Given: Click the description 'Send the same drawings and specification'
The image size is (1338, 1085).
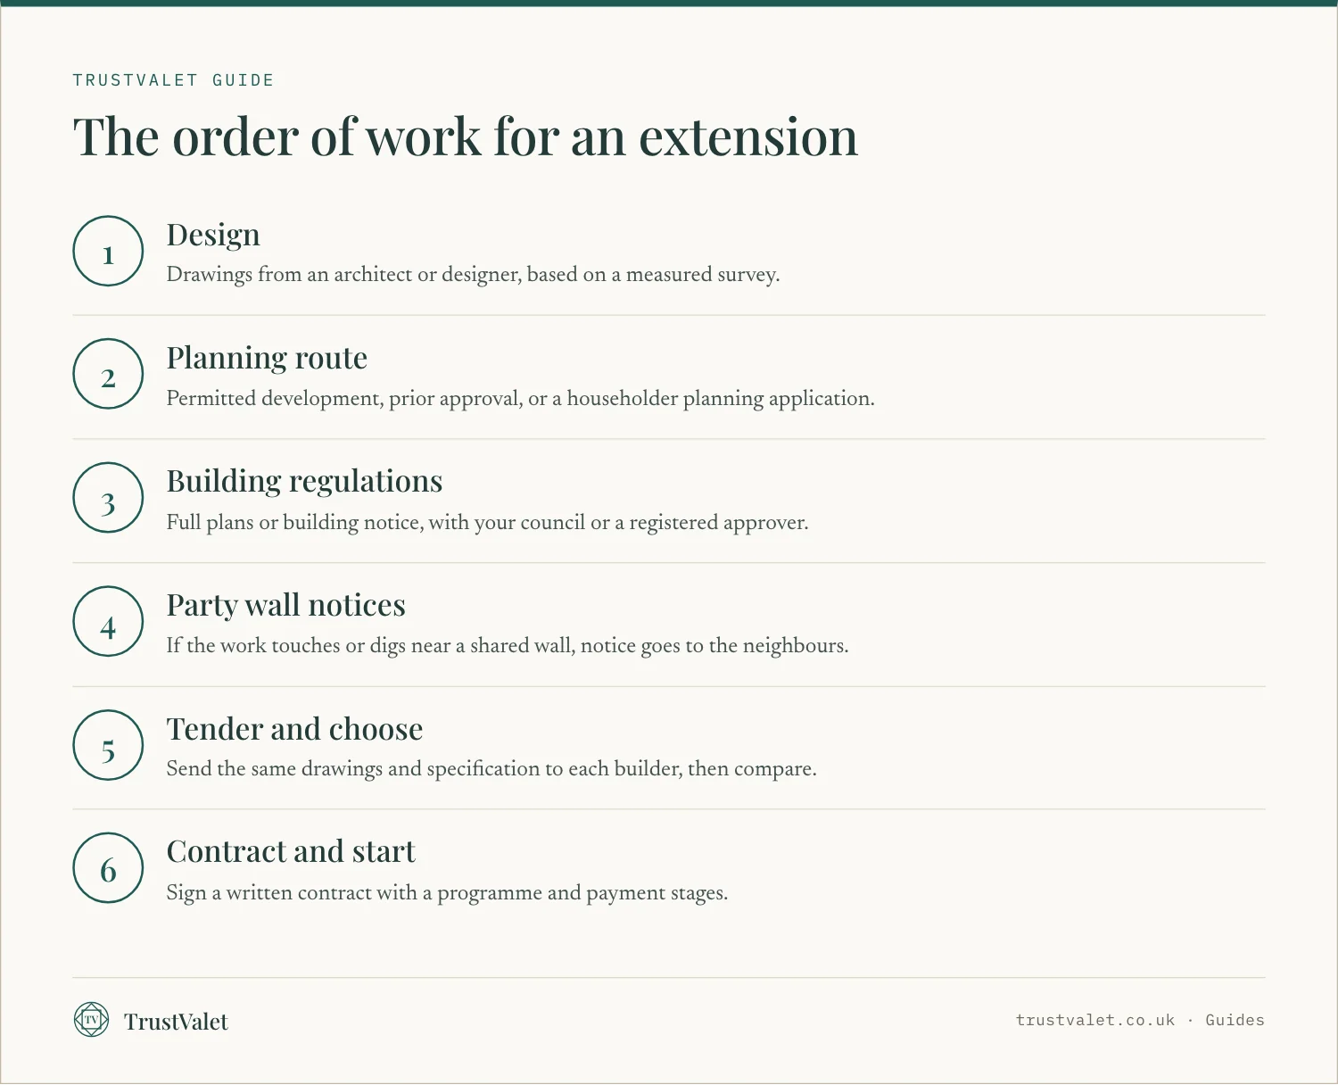Looking at the screenshot, I should click(491, 769).
